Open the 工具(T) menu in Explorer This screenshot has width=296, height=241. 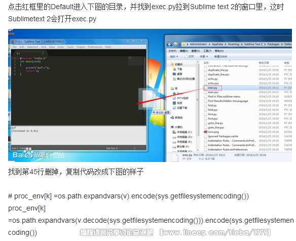[207, 51]
